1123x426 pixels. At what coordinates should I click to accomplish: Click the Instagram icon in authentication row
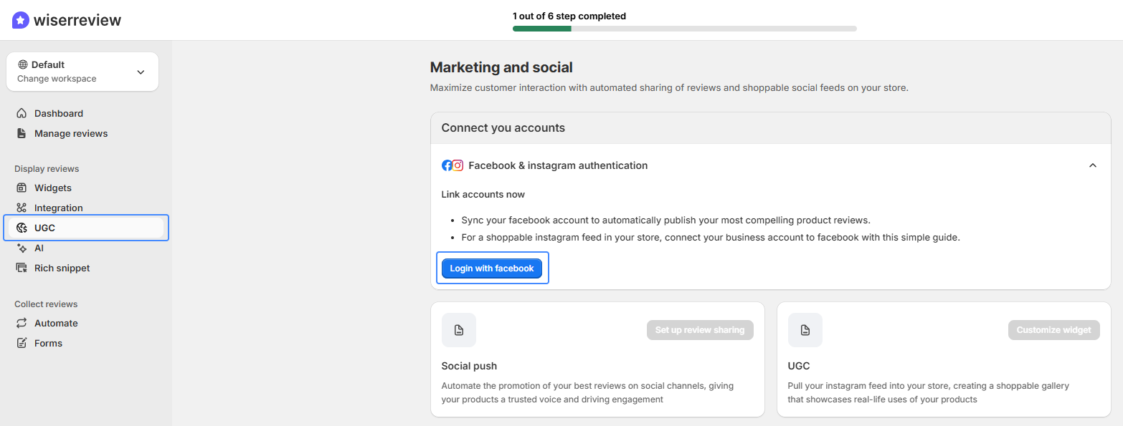tap(458, 165)
